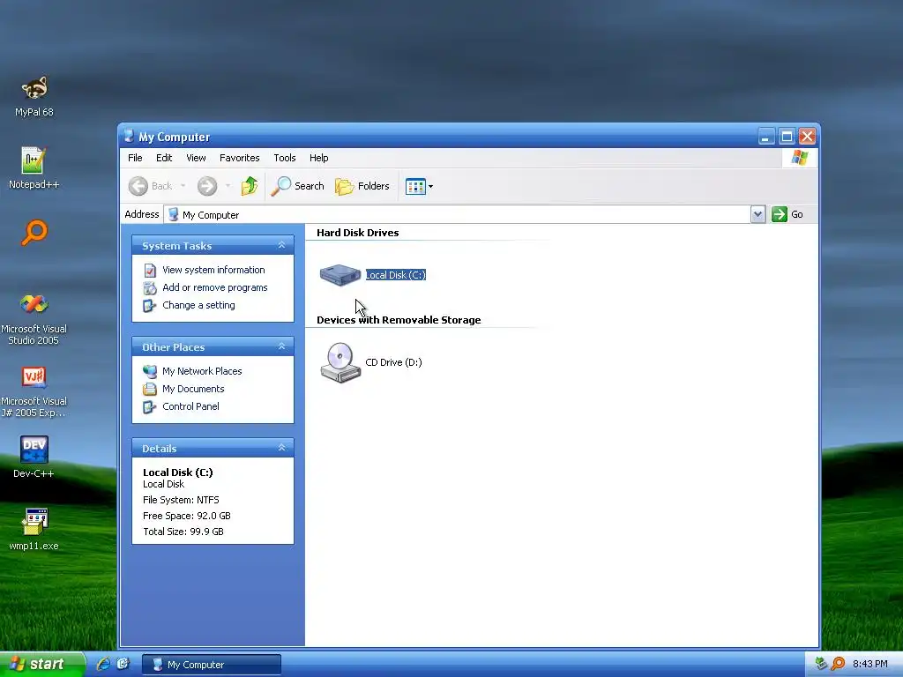Click Change a setting link

coord(198,305)
